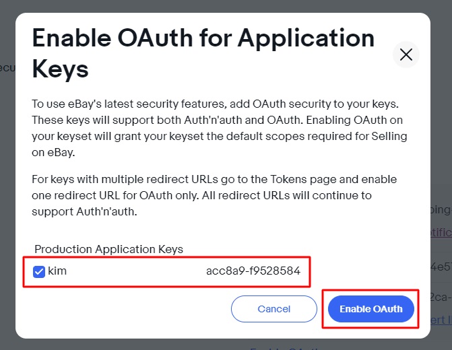Click the partially hidden Enable OAuth link below dialog
The height and width of the screenshot is (350, 452).
pos(286,347)
